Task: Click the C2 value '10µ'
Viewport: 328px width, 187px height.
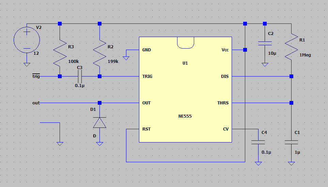Action: tap(272, 53)
